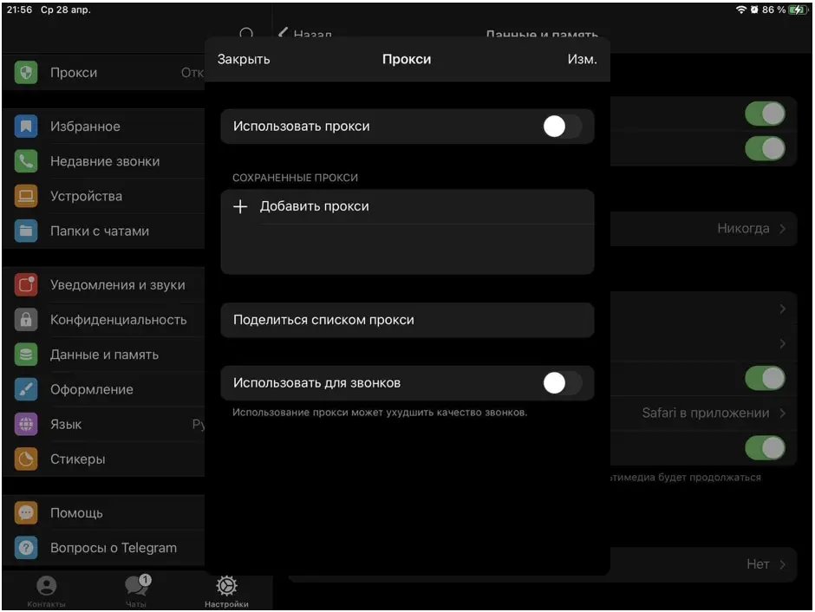815x612 pixels.
Task: Toggle Использовать для звонков on
Action: [x=561, y=382]
